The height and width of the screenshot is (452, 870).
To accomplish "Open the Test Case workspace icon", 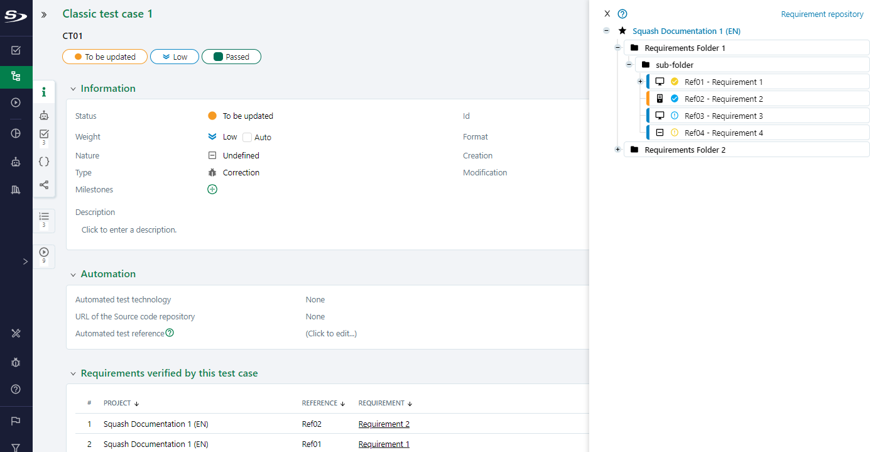I will [x=16, y=77].
